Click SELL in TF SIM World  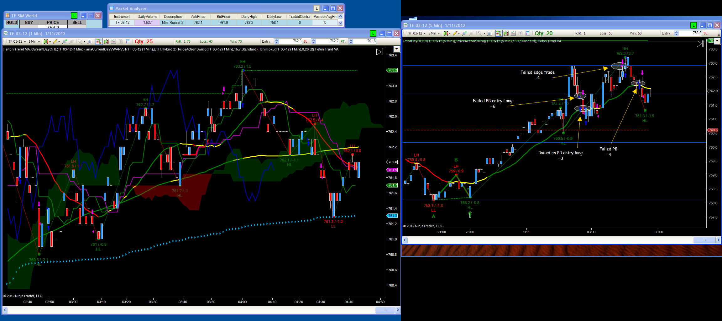[77, 23]
